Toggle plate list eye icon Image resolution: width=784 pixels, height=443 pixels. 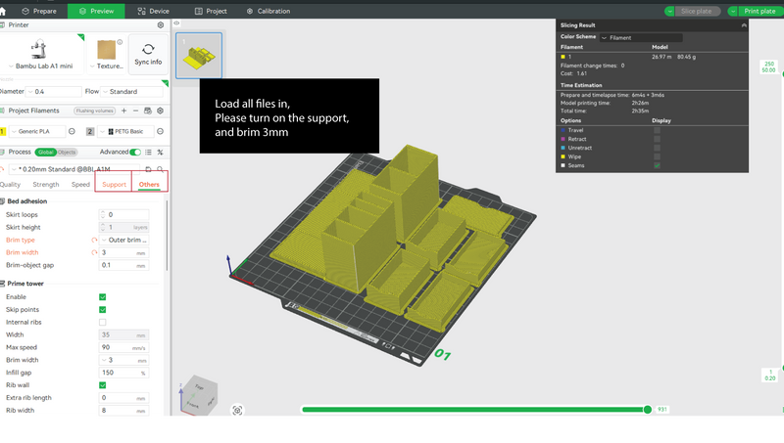point(176,22)
